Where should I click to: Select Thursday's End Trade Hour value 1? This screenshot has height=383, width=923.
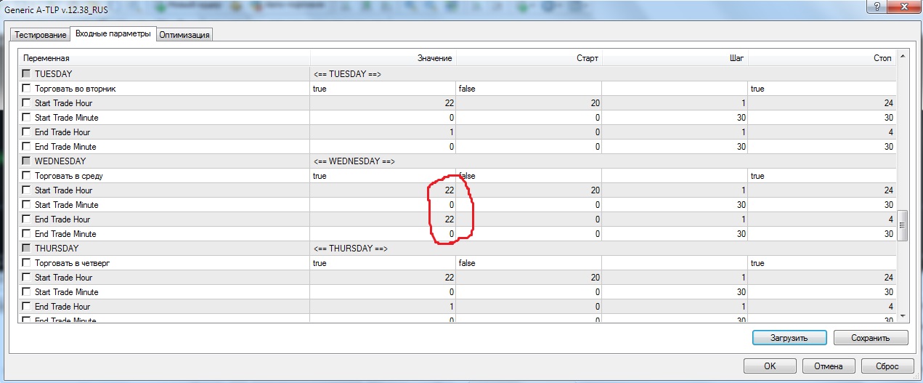point(383,307)
